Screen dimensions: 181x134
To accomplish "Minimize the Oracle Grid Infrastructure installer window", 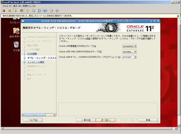I will [x=151, y=21].
